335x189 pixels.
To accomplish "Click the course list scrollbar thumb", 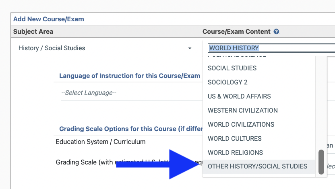I will 321,162.
